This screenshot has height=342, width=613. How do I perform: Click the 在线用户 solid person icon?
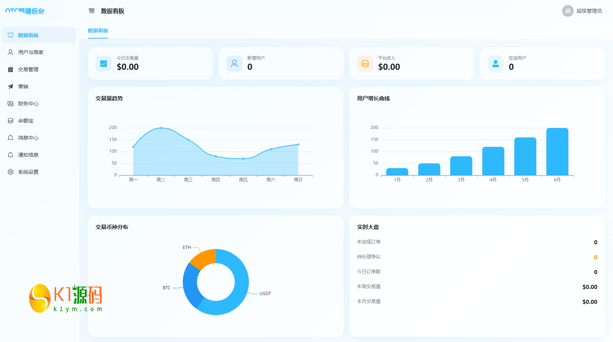coord(496,64)
